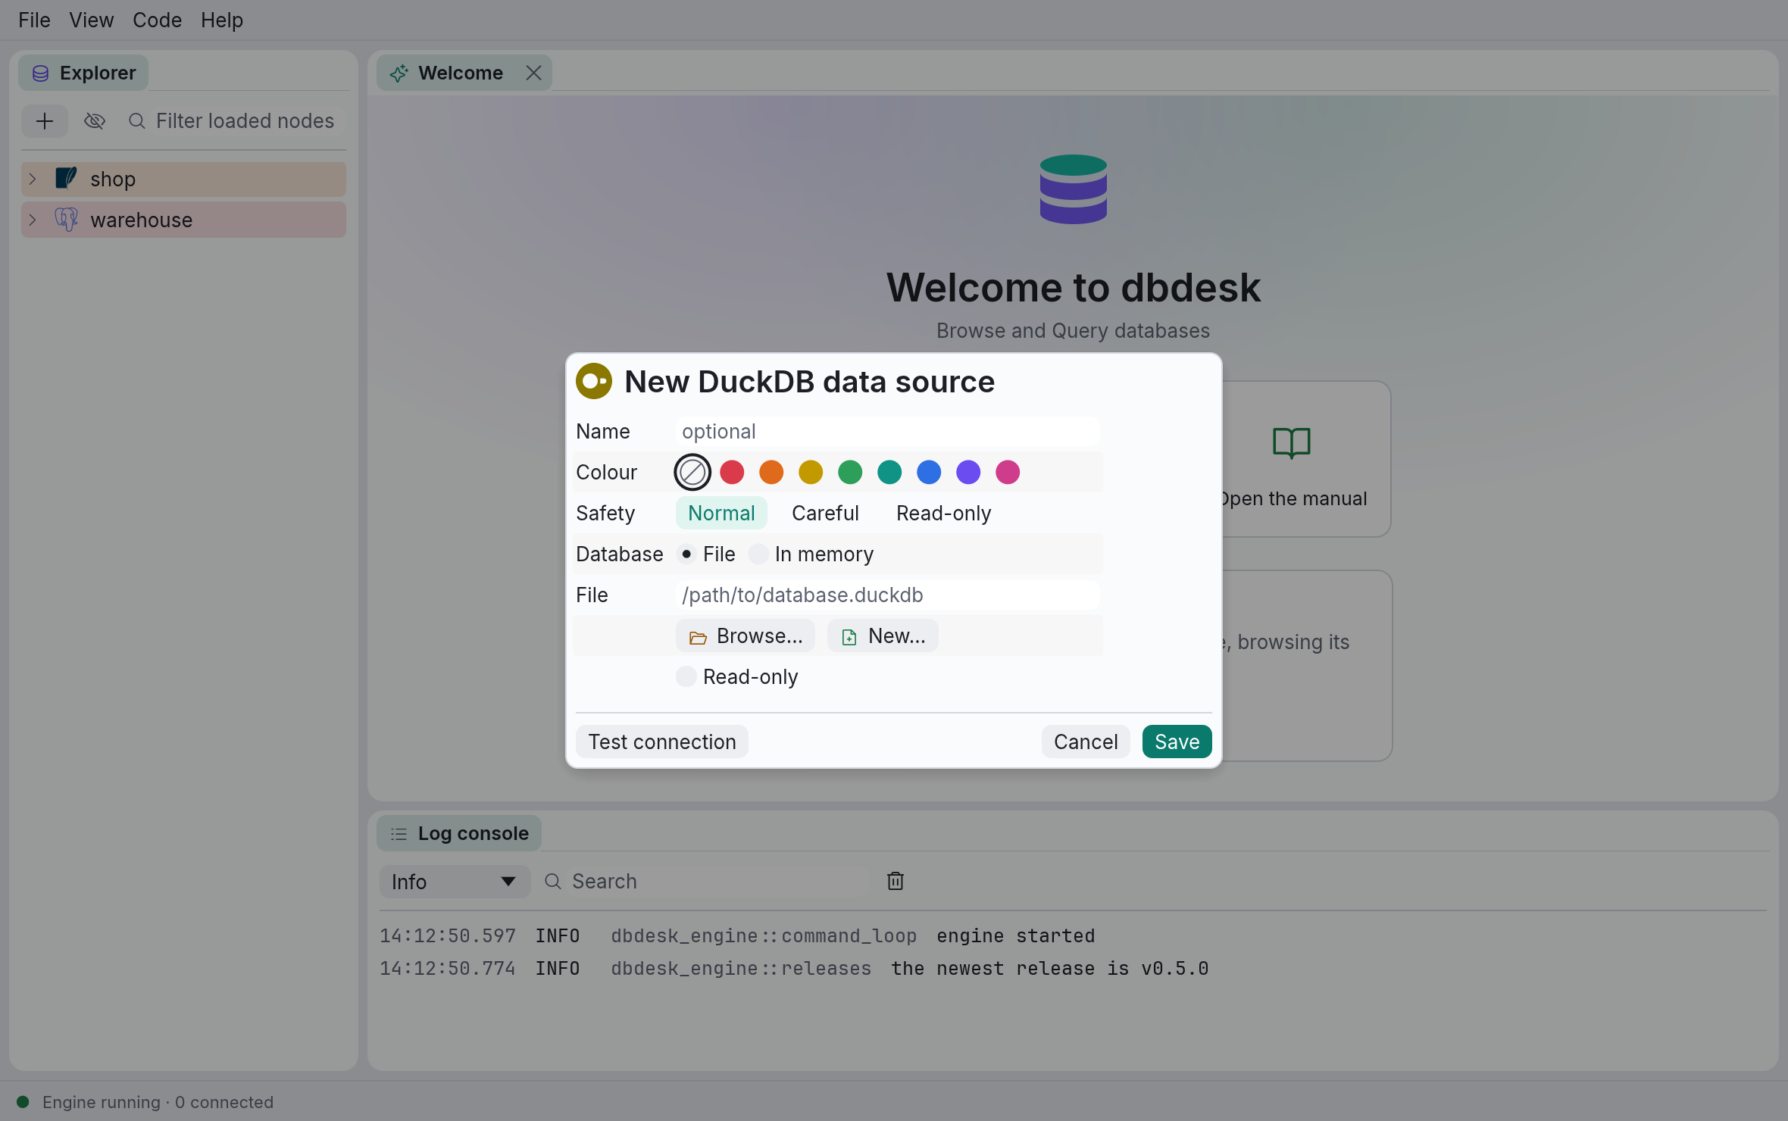Image resolution: width=1788 pixels, height=1121 pixels.
Task: Toggle the hidden nodes eye icon
Action: click(x=95, y=121)
